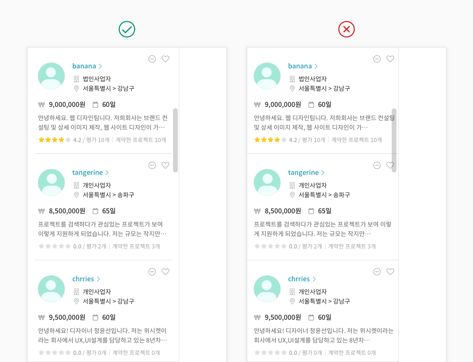Click minus circle on right chrries card

pyautogui.click(x=377, y=272)
